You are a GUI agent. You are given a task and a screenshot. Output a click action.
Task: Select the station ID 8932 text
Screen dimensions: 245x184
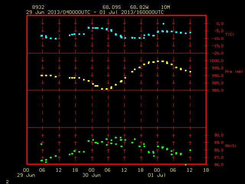pyautogui.click(x=38, y=7)
